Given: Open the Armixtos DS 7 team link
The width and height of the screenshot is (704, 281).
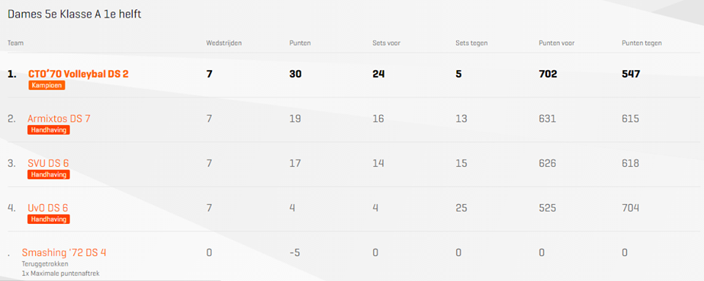Looking at the screenshot, I should (59, 119).
